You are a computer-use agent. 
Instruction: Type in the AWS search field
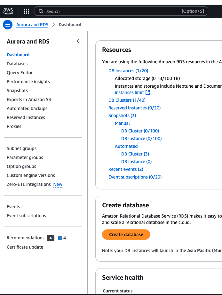(112, 12)
